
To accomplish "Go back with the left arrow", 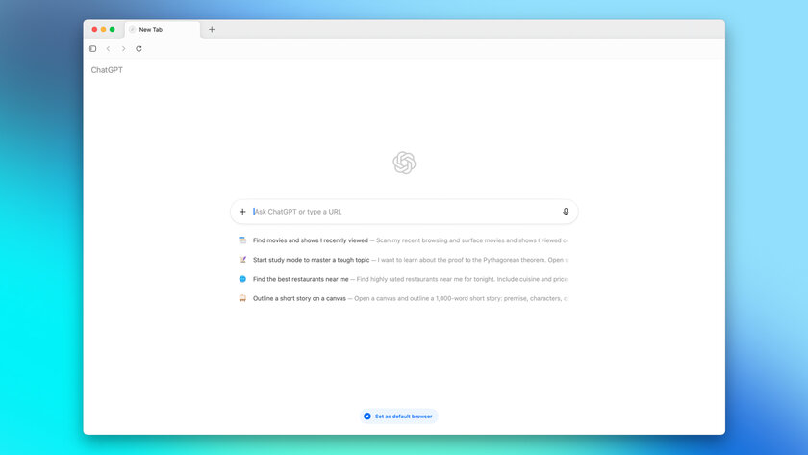I will (x=108, y=48).
